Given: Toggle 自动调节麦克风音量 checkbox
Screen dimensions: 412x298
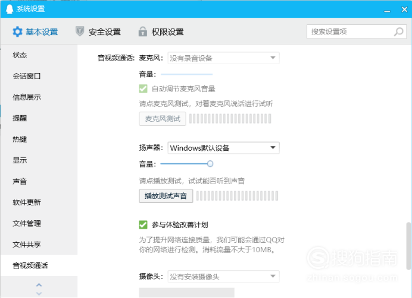Looking at the screenshot, I should 143,89.
